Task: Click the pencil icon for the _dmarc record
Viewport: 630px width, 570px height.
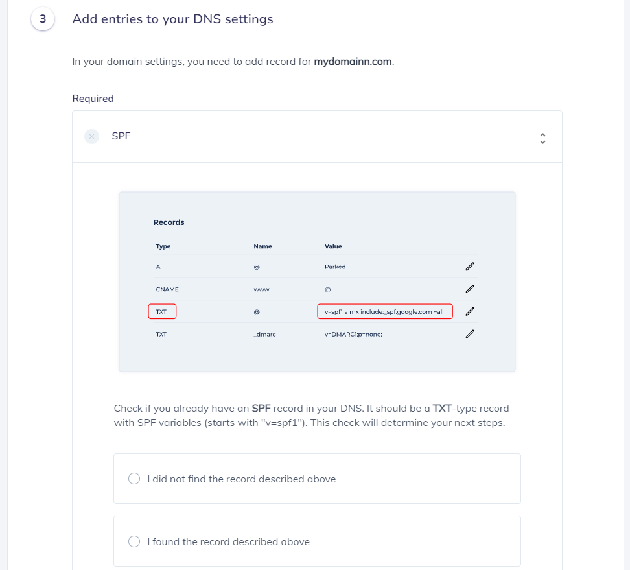Action: [x=470, y=334]
